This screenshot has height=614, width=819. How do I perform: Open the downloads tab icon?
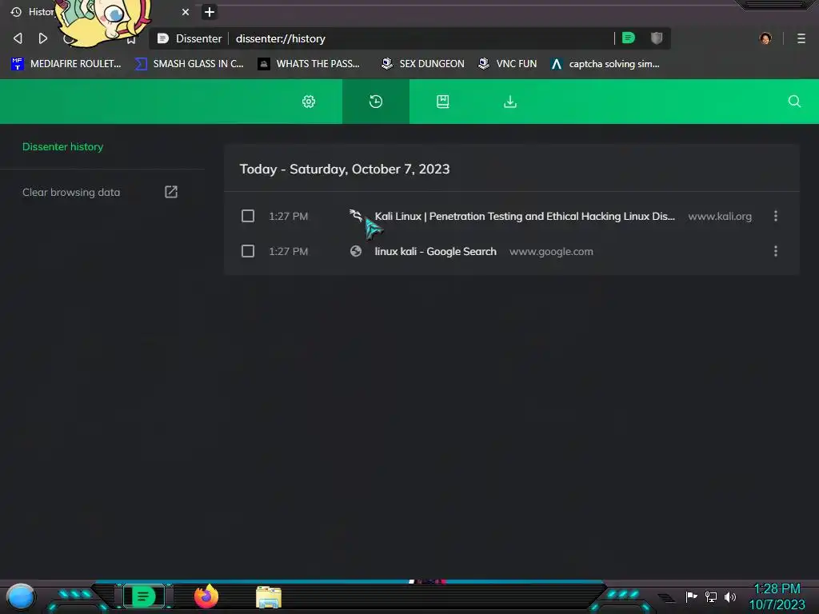tap(510, 102)
